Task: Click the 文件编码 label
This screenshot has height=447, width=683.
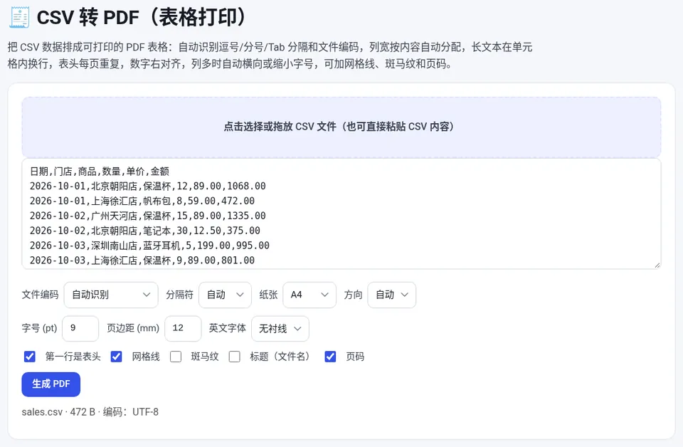Action: point(40,295)
